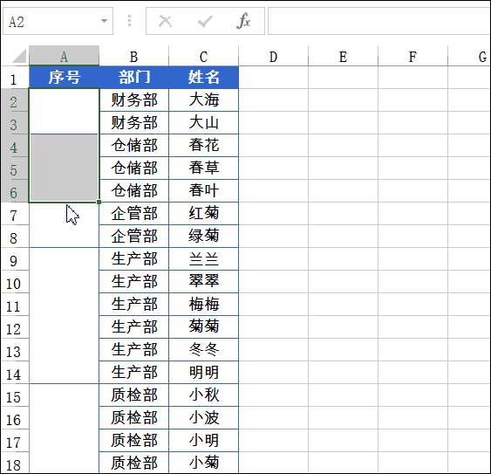Click the cell containing 兰兰

(203, 259)
